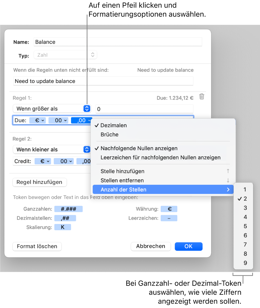Open the 'Wenn größer als' condition popup

coord(52,109)
